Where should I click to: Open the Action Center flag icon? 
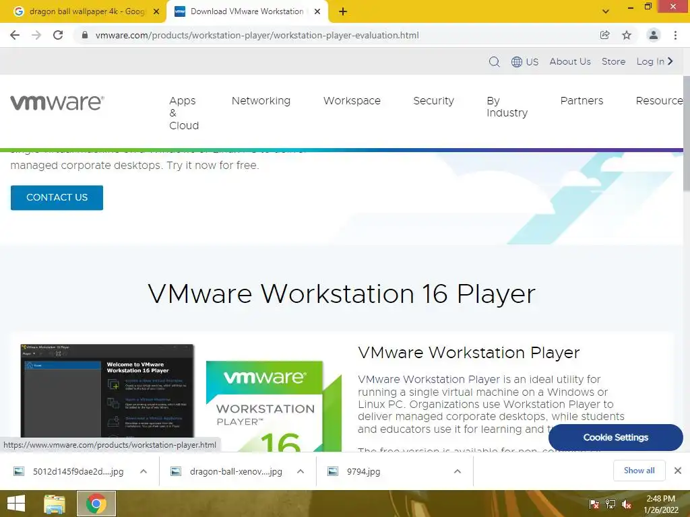(594, 504)
